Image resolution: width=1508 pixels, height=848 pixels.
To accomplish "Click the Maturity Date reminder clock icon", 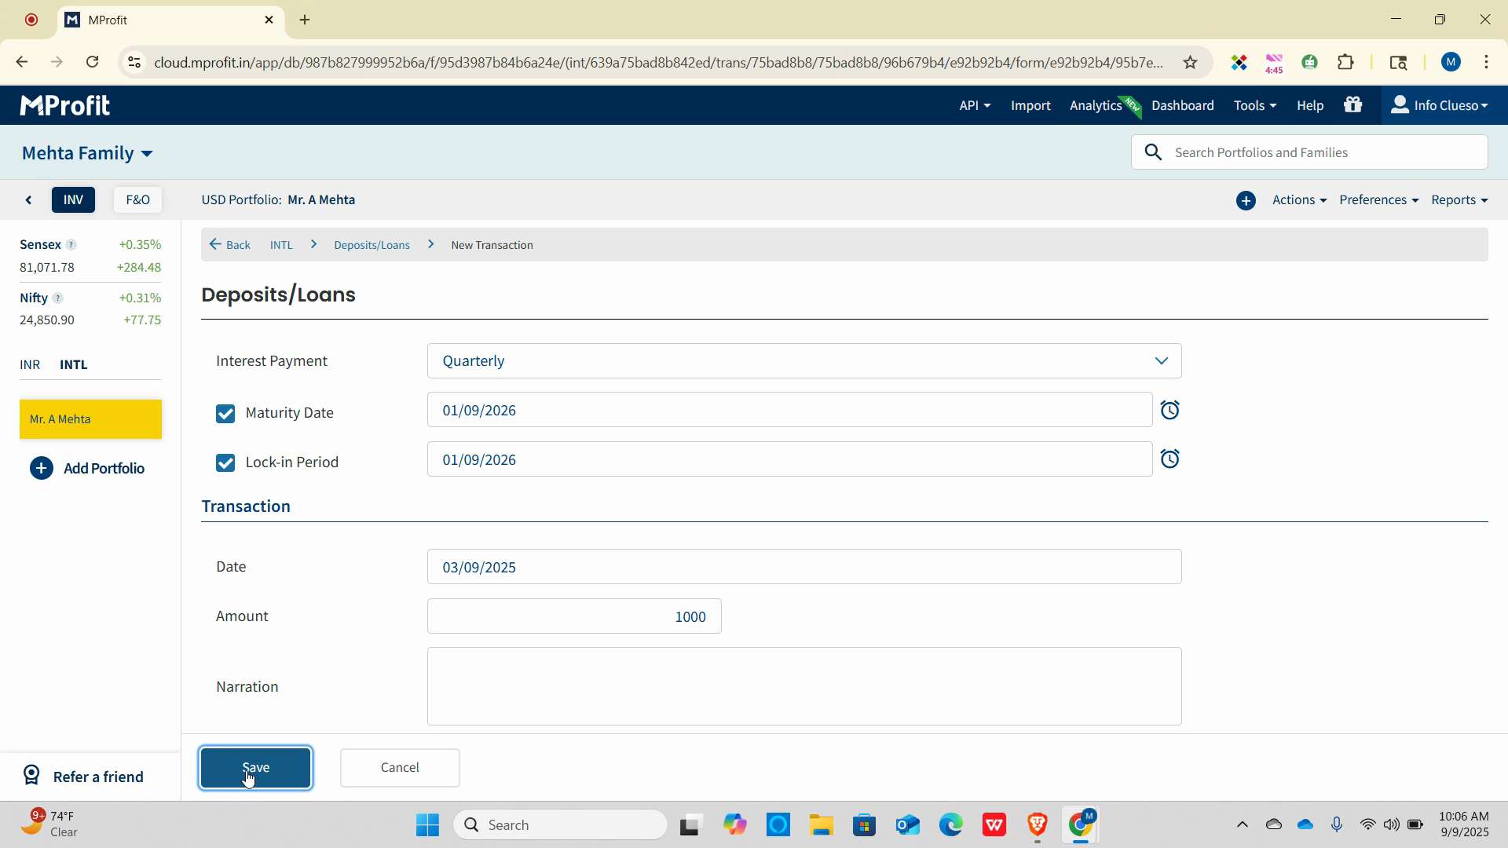I will point(1169,410).
